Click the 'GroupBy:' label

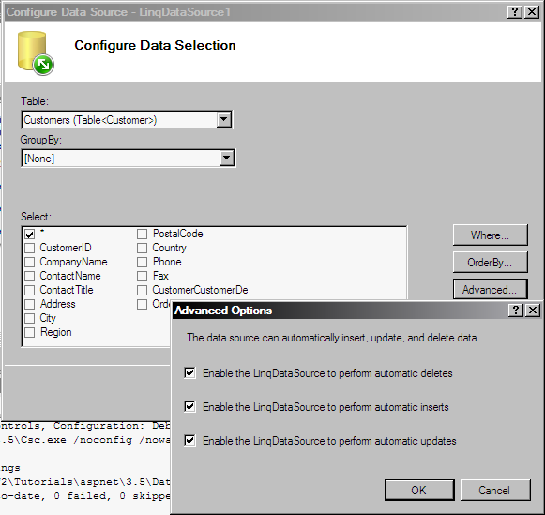point(40,140)
